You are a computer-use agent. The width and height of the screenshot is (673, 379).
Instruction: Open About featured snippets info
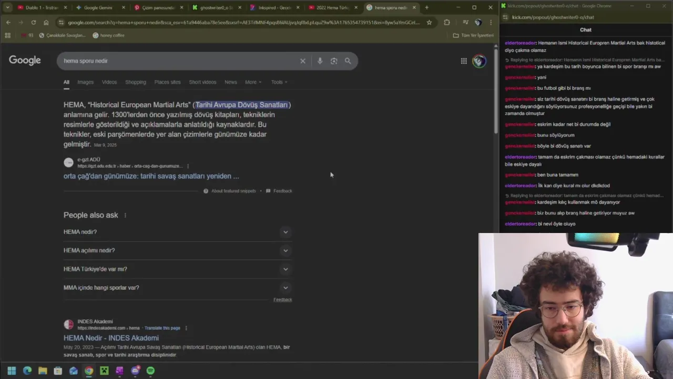pos(230,191)
